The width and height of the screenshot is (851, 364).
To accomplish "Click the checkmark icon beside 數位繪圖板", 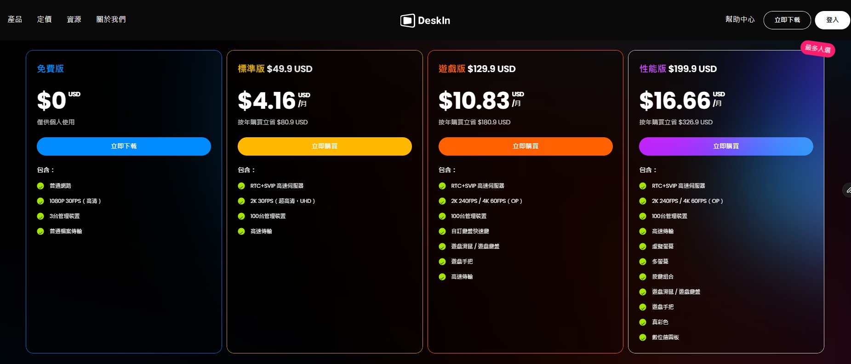I will (x=643, y=337).
